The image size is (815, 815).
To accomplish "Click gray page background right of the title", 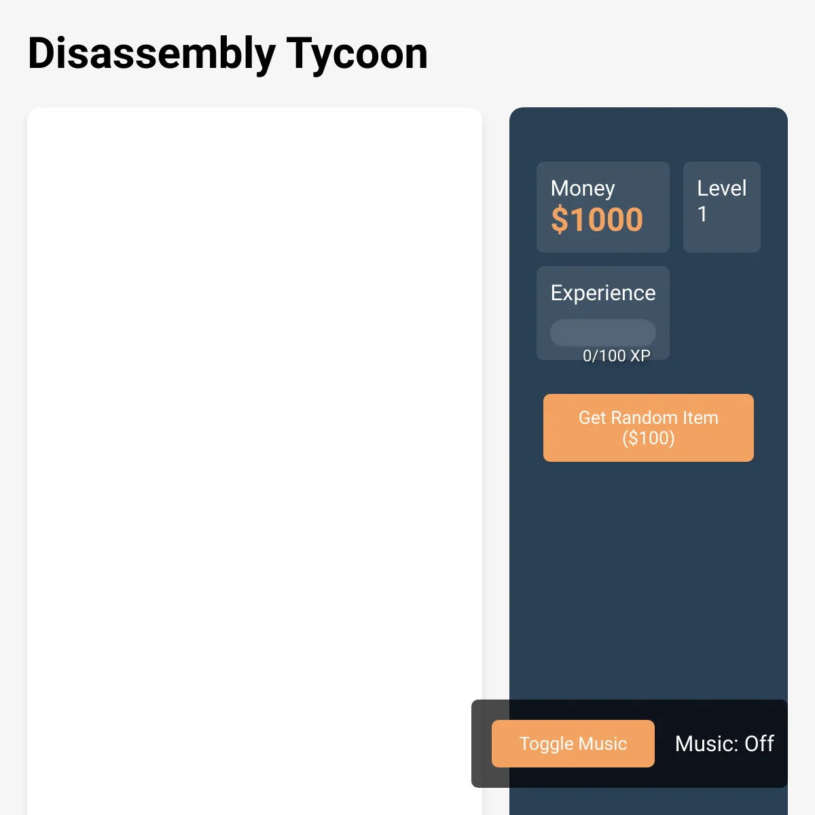I will click(611, 54).
